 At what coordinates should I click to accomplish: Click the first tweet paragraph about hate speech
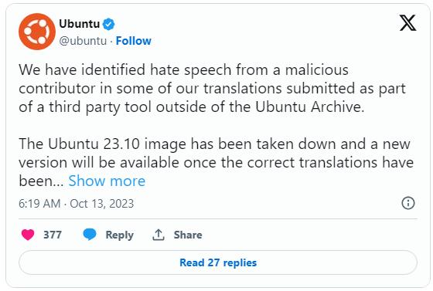(212, 89)
